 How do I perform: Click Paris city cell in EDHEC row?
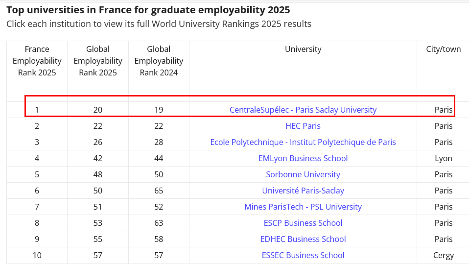tap(443, 239)
